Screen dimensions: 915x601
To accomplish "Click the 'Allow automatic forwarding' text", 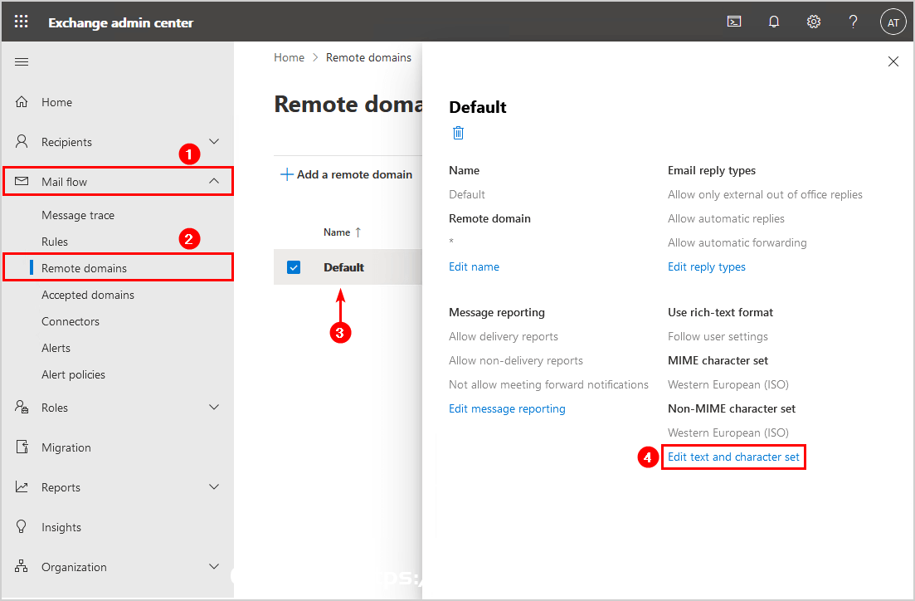I will click(x=737, y=242).
